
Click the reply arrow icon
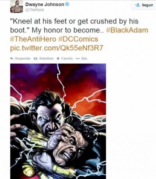coord(12,58)
